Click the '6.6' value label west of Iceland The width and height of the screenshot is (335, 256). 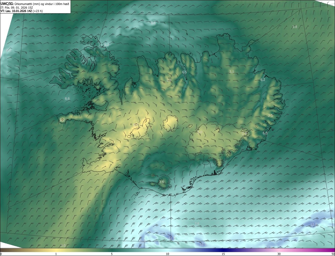coord(67,99)
